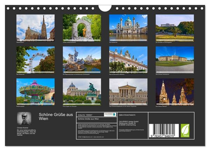Click the 'Johann Strauß Denkmal' caption
The height and width of the screenshot is (151, 210).
(69, 42)
